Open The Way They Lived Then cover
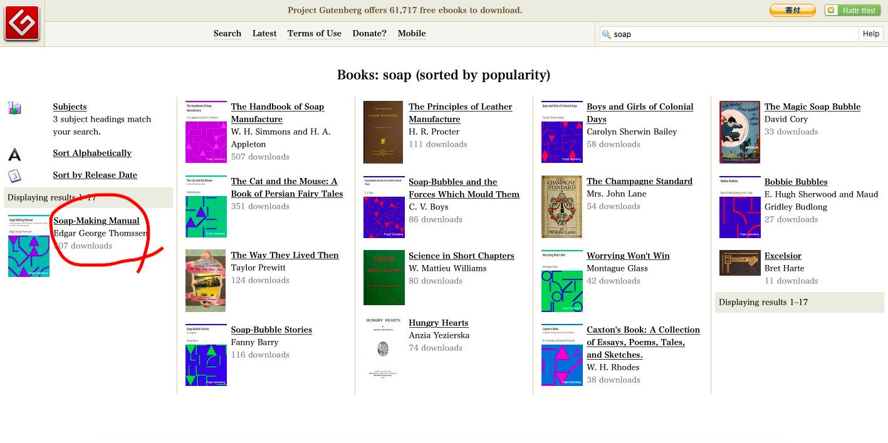The height and width of the screenshot is (443, 888). pos(206,281)
